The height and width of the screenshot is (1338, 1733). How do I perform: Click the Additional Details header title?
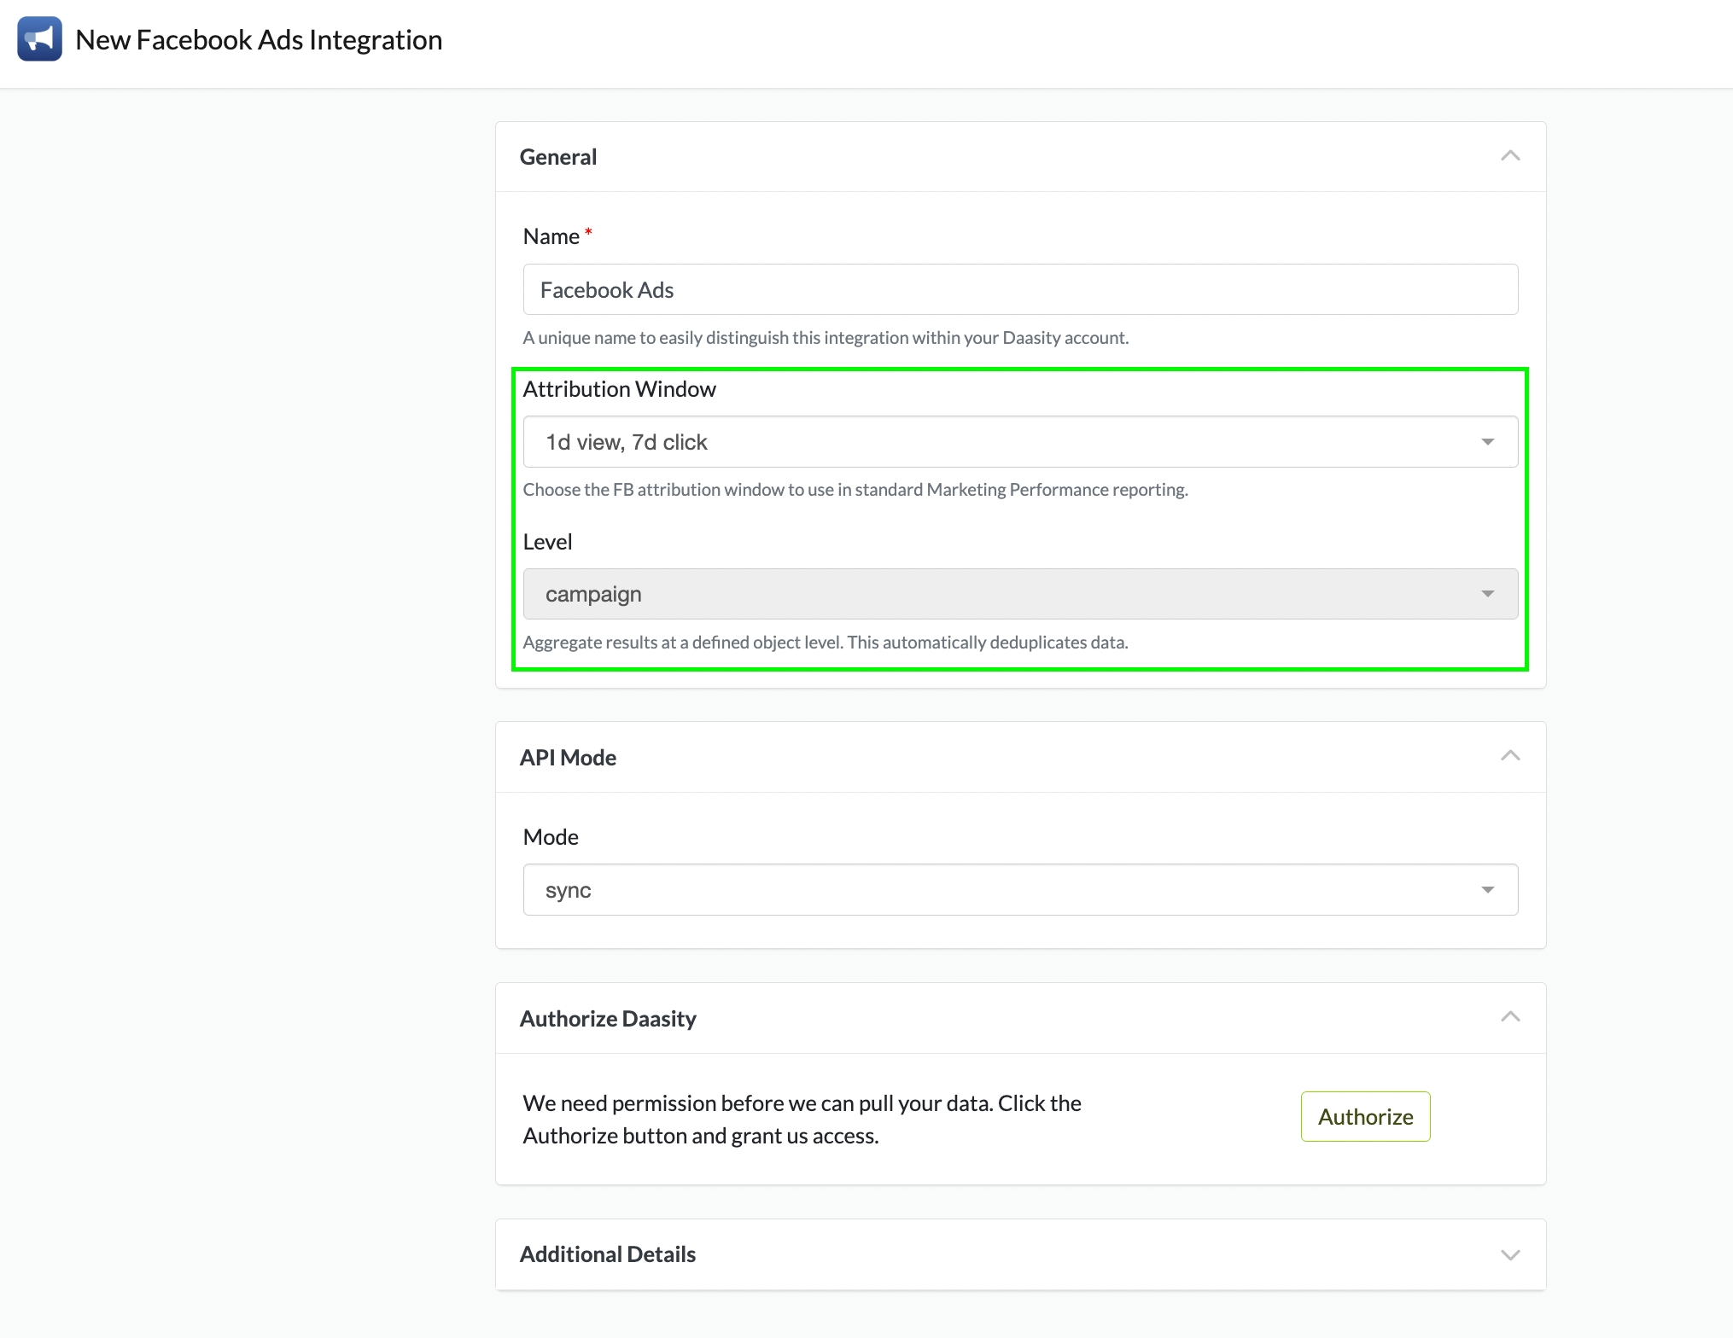(x=608, y=1254)
